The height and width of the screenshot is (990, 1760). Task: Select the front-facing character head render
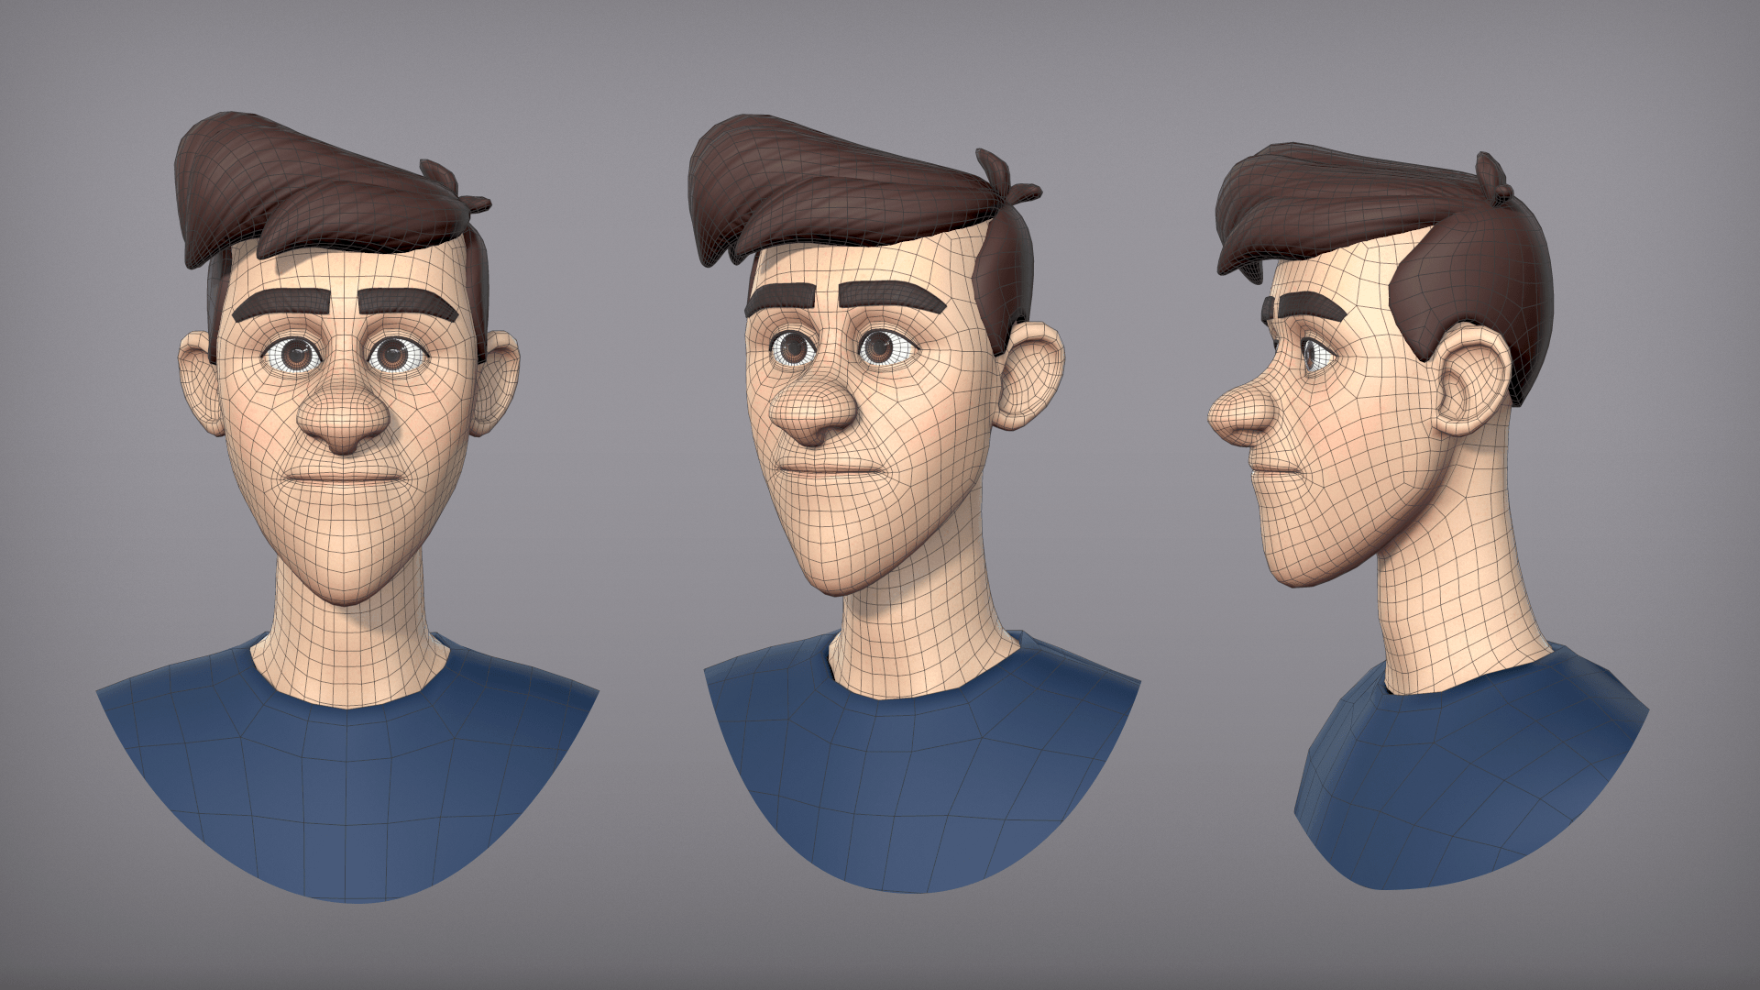346,507
